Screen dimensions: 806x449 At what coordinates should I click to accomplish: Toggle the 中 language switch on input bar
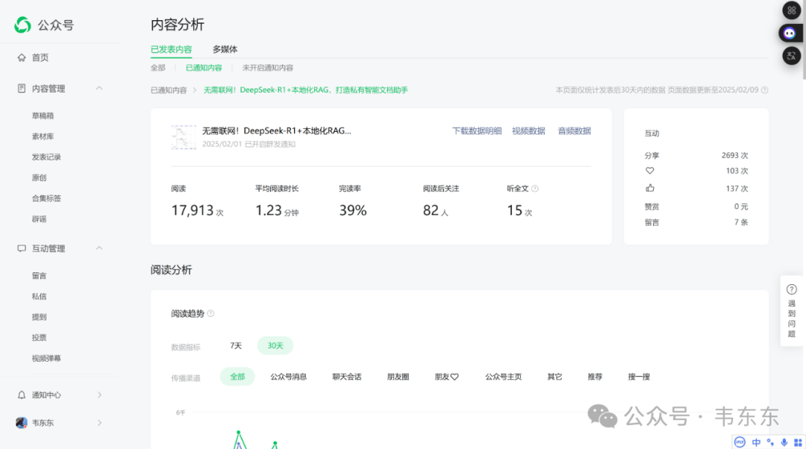pyautogui.click(x=756, y=442)
